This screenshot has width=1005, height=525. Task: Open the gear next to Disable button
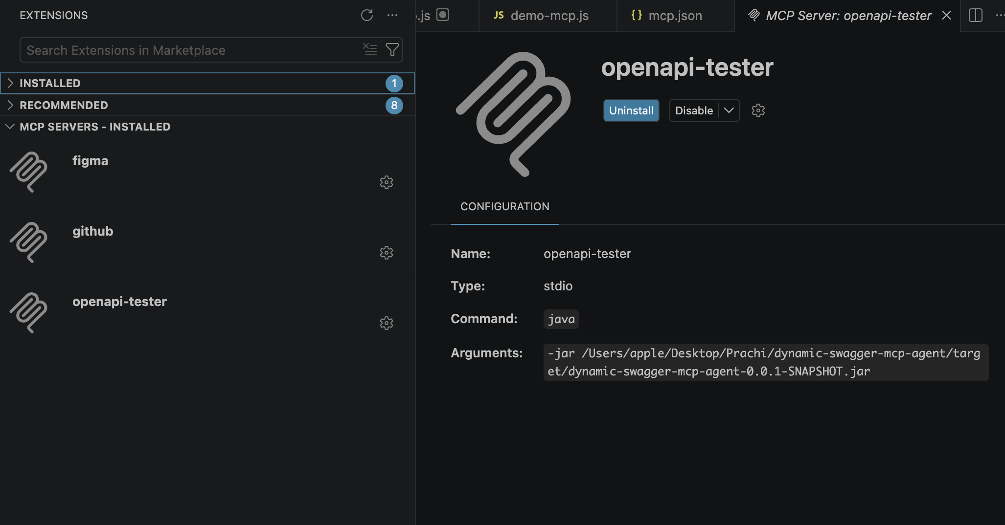pyautogui.click(x=758, y=110)
